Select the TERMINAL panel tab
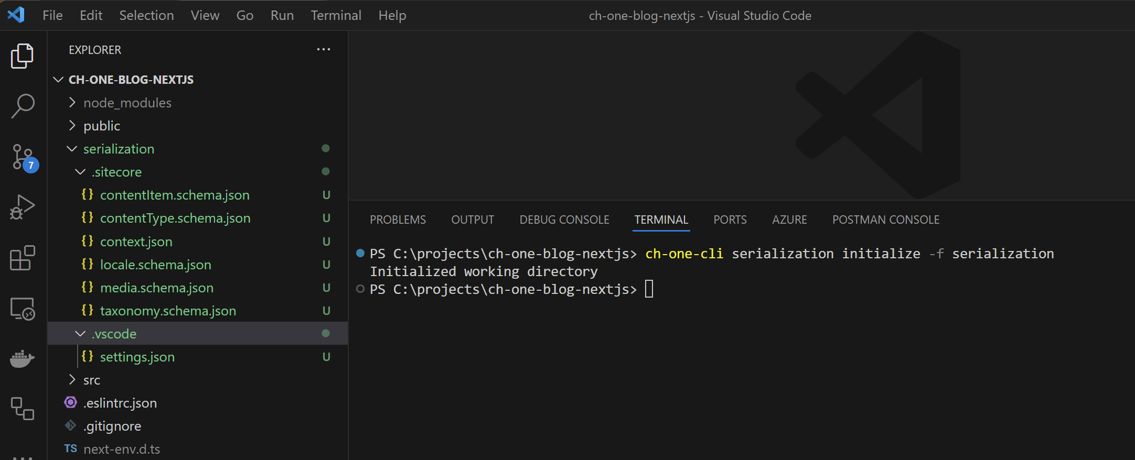The image size is (1135, 460). 661,220
